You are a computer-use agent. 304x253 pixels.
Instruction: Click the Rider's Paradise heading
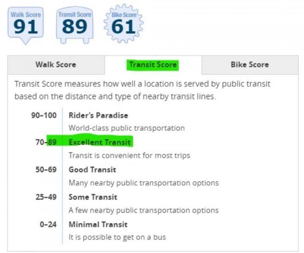[98, 116]
